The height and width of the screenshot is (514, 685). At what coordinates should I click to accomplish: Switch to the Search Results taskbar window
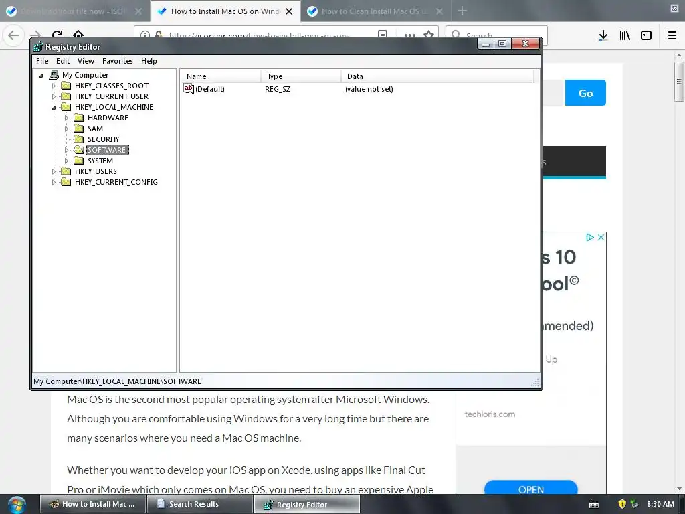(200, 504)
